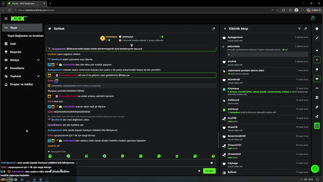The image size is (323, 182).
Task: Click the chat message input field
Action: (x=132, y=163)
